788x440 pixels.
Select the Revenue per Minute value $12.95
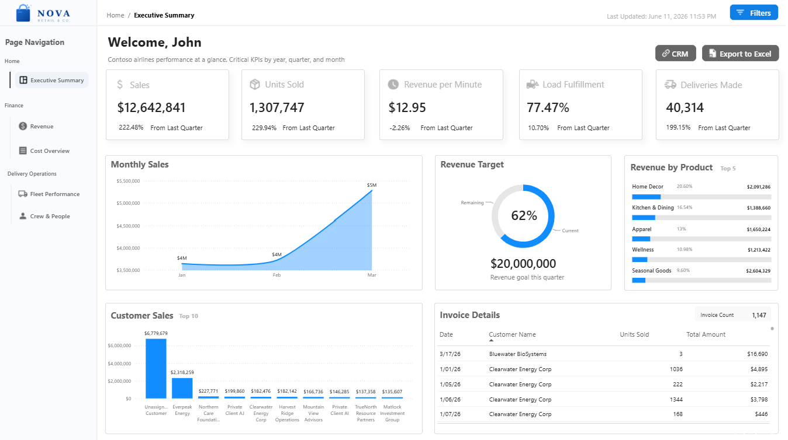point(407,107)
